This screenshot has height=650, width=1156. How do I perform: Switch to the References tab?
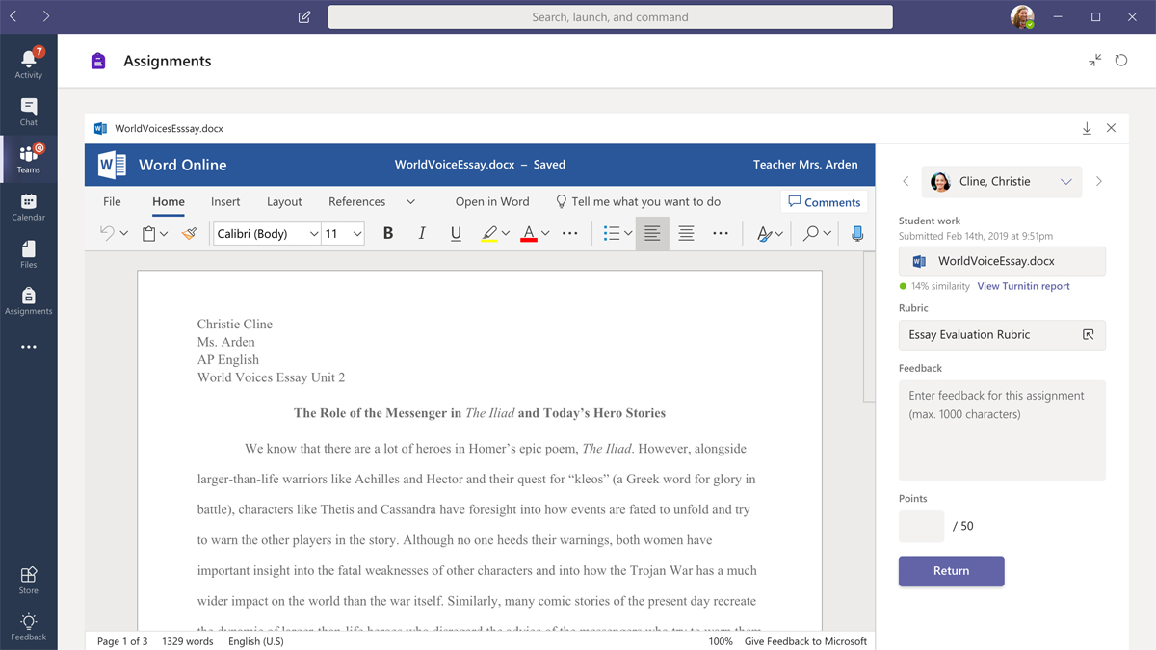click(x=356, y=201)
